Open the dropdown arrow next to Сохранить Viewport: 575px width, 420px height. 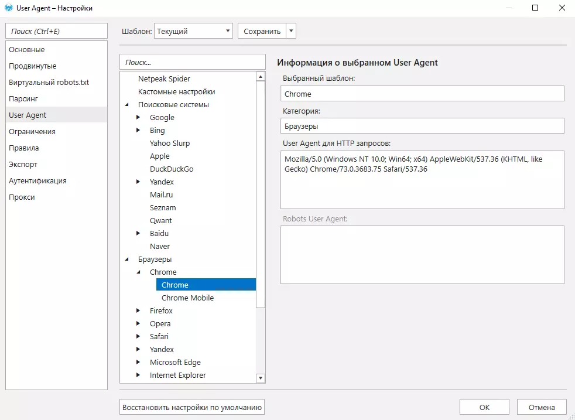point(291,31)
